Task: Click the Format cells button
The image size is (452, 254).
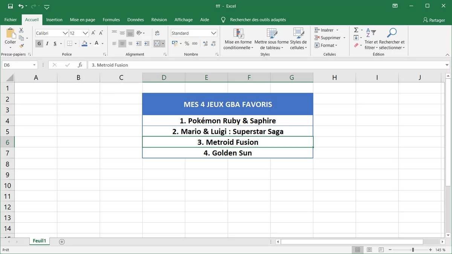Action: (x=326, y=45)
